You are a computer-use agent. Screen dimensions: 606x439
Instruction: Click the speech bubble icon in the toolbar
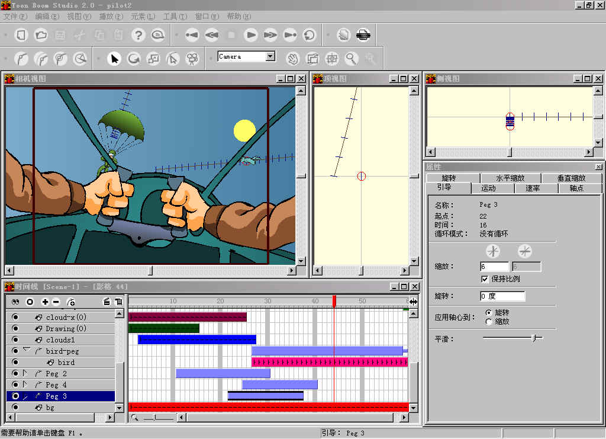pos(157,35)
